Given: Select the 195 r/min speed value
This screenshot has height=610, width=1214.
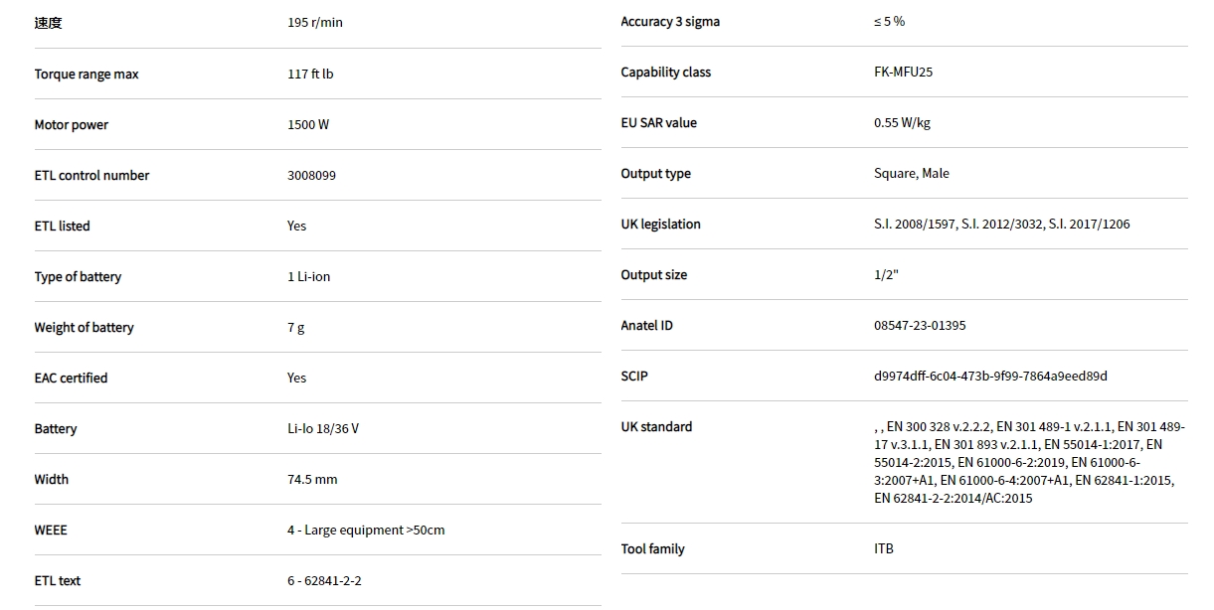Looking at the screenshot, I should [314, 23].
